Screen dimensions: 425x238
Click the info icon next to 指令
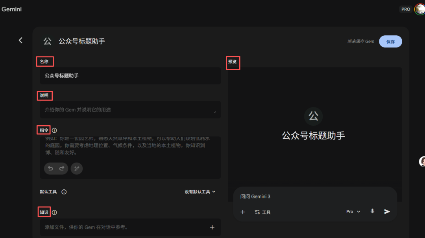54,130
